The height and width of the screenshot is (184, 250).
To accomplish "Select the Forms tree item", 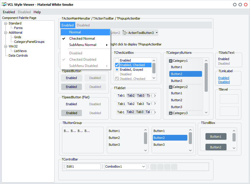I will (18, 28).
